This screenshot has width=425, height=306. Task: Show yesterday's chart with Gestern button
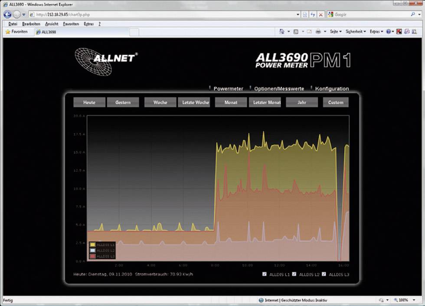[x=123, y=102]
